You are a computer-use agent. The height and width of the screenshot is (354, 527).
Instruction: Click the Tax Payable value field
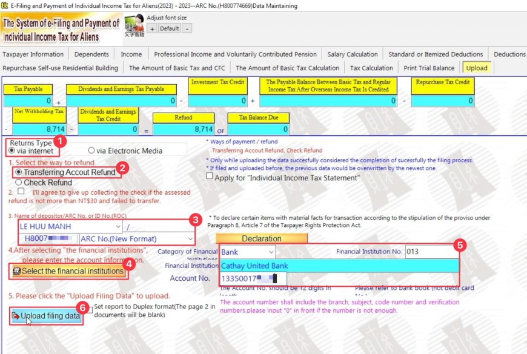[x=28, y=101]
